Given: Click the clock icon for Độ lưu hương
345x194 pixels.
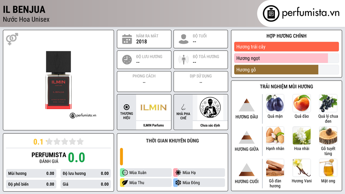Looking at the screenshot, I should pos(127,60).
